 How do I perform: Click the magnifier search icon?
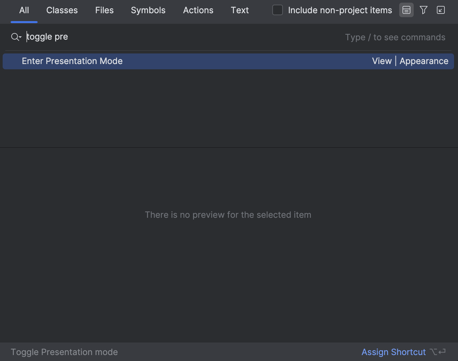(14, 37)
